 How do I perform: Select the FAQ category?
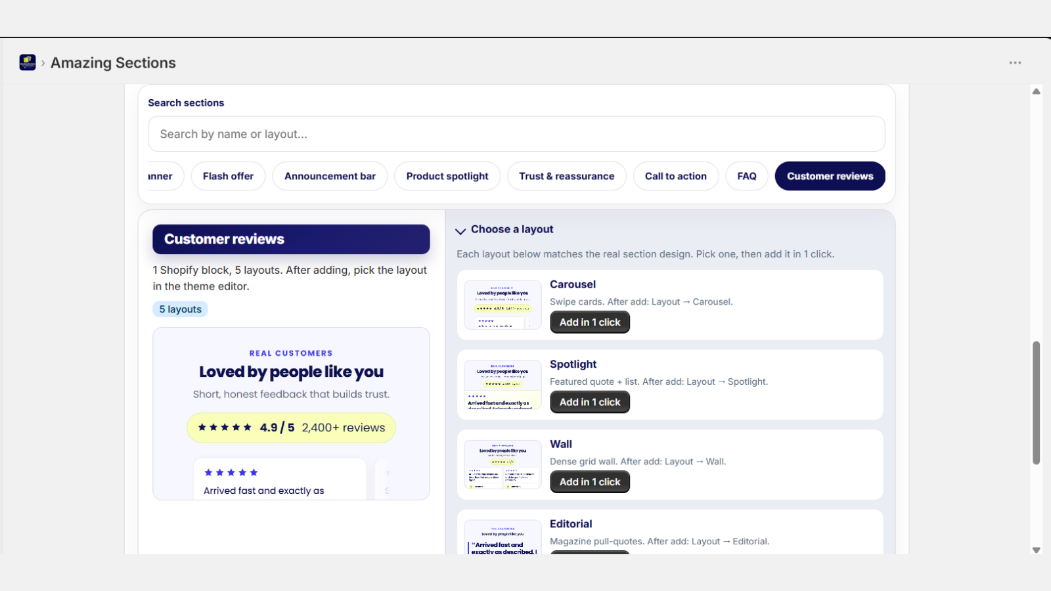747,176
